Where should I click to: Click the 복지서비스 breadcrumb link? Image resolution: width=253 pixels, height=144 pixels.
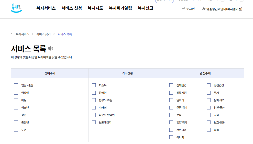(x=22, y=34)
